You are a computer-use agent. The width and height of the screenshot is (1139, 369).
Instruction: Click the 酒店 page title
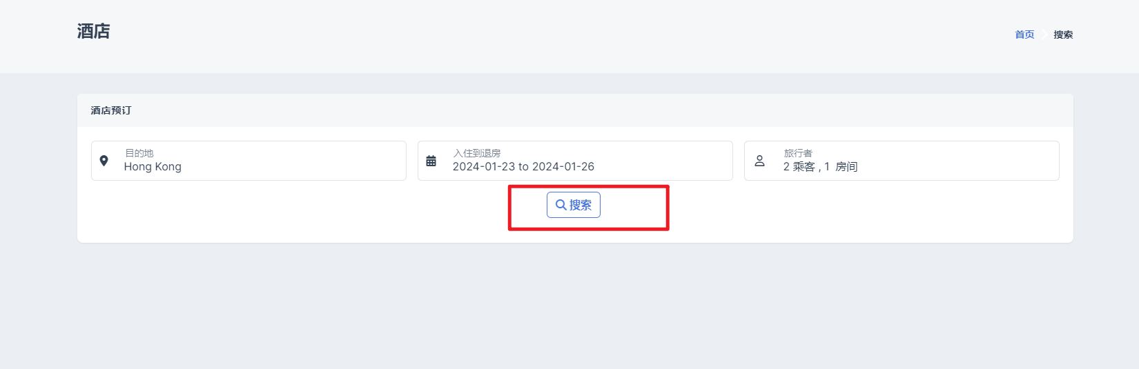point(93,32)
